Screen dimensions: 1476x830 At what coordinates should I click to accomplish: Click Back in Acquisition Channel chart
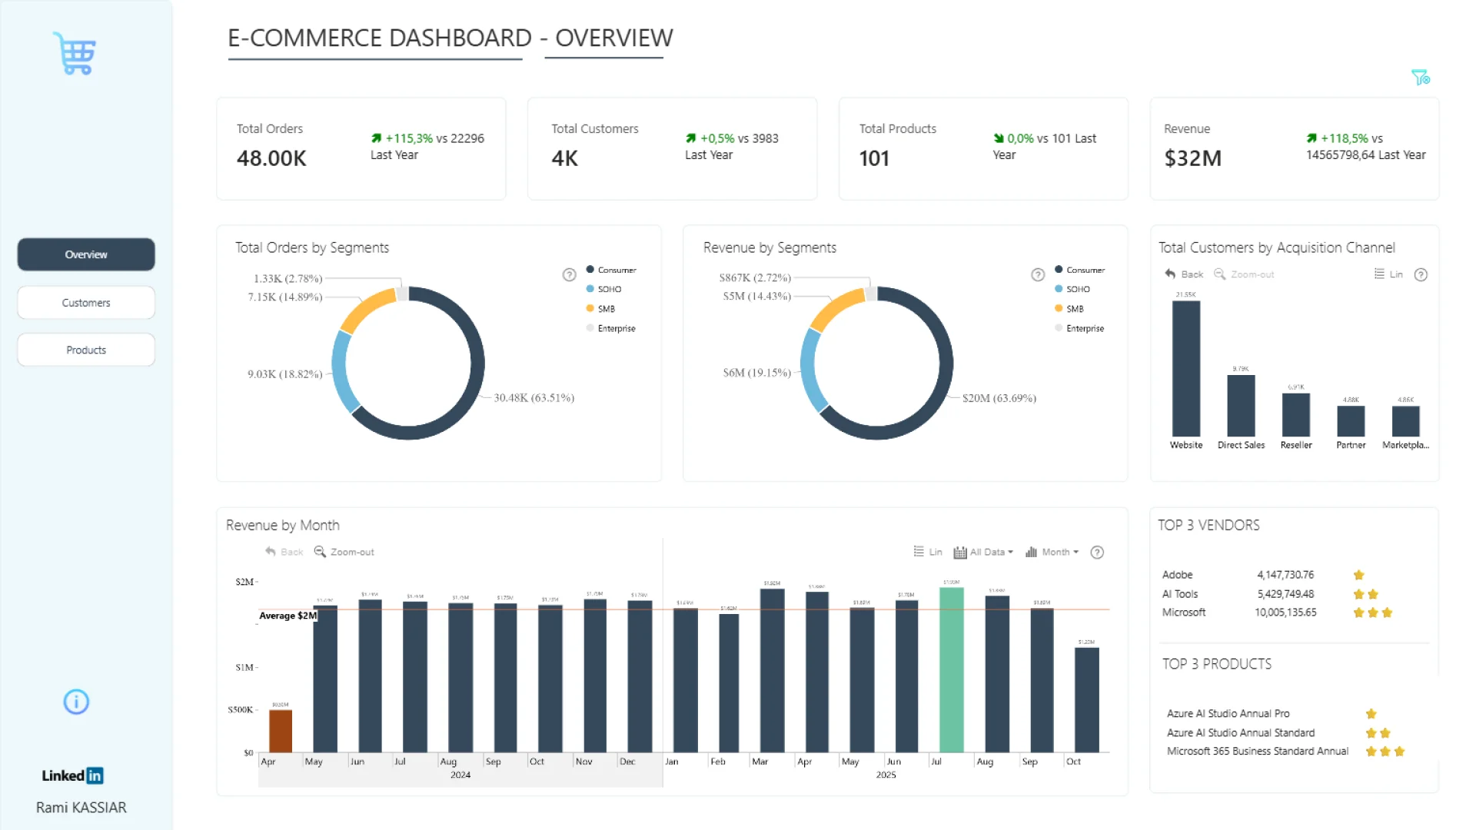click(x=1184, y=274)
